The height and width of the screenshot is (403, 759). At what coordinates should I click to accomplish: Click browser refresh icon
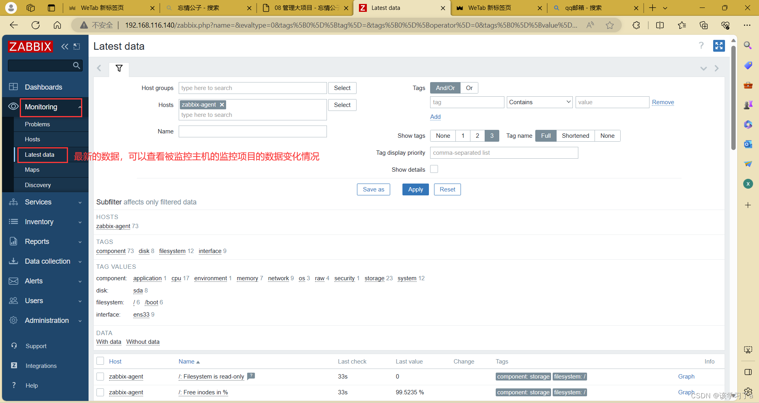pos(36,25)
